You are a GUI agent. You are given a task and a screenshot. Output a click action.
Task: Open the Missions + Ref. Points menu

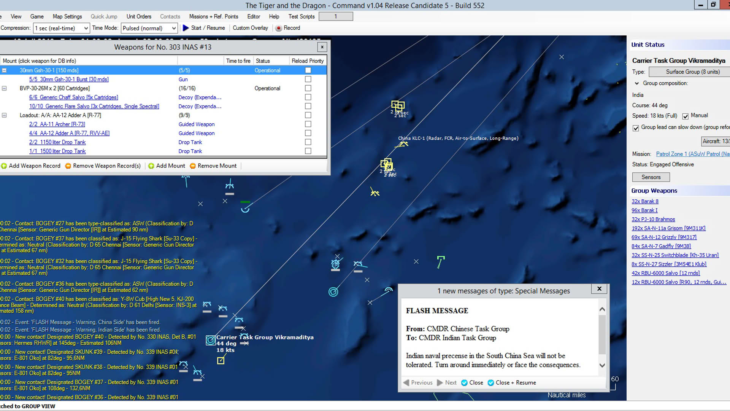[x=214, y=16]
